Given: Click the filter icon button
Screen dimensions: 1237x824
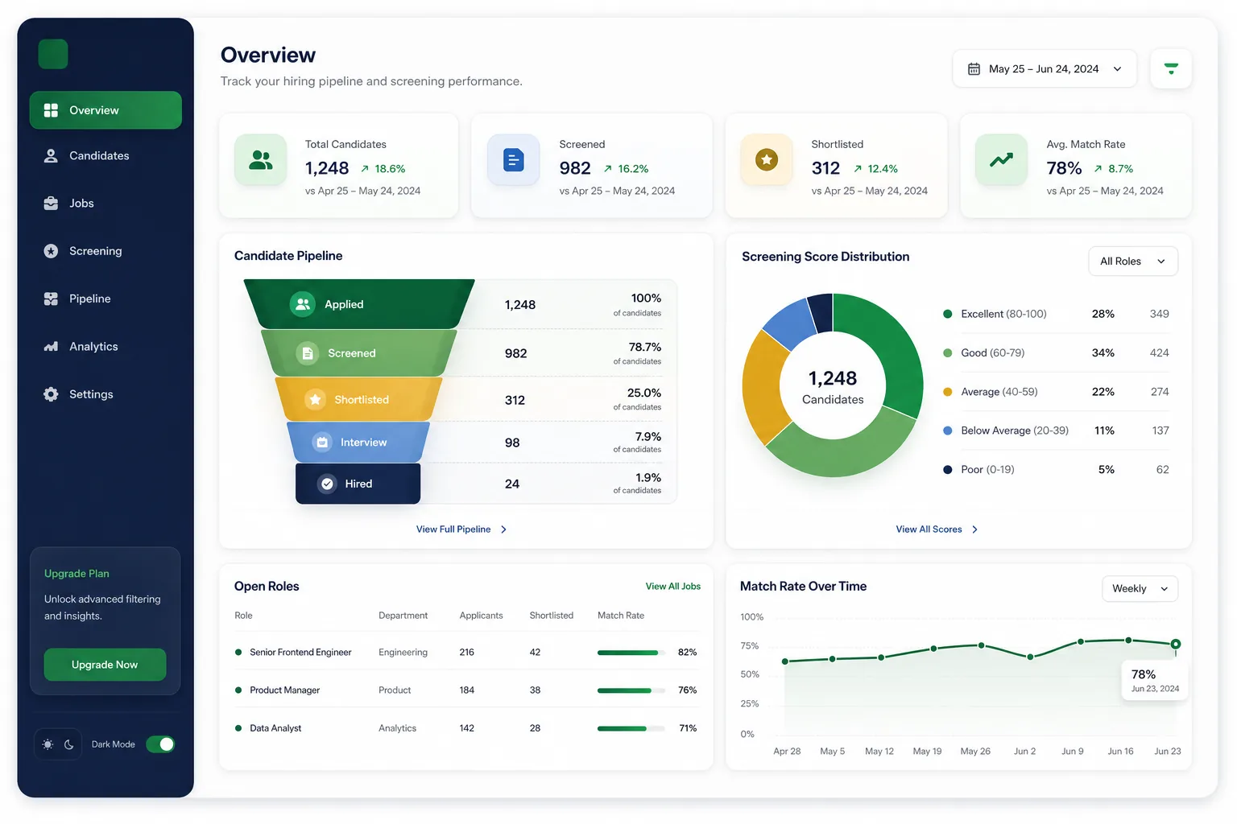Looking at the screenshot, I should pos(1171,69).
